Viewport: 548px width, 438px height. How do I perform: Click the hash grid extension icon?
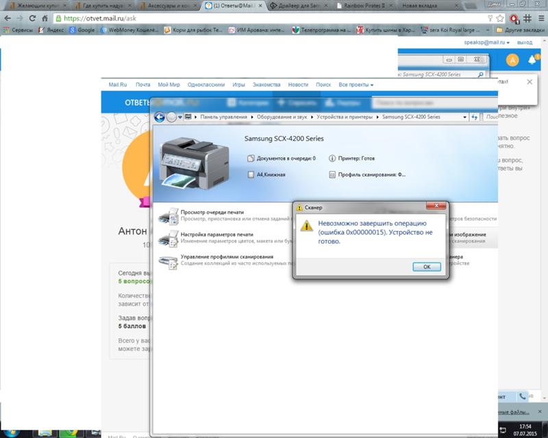527,18
